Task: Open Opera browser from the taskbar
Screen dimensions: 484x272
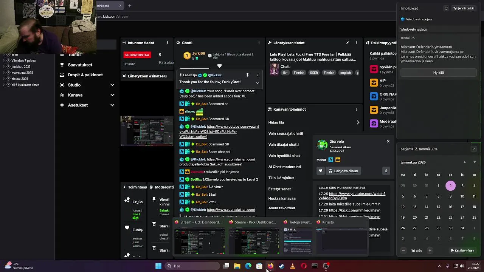Action: [x=303, y=266]
